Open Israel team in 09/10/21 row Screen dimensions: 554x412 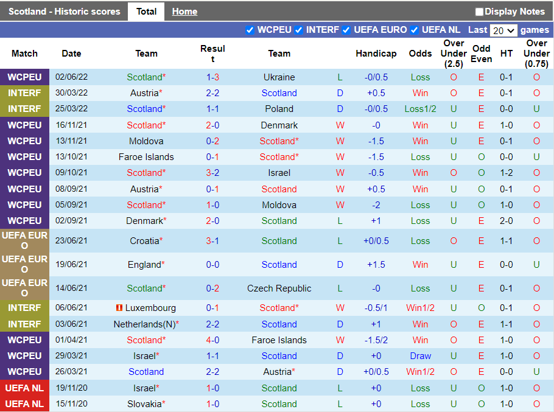pyautogui.click(x=279, y=173)
